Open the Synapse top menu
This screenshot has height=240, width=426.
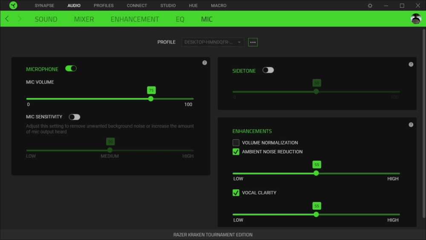click(45, 6)
